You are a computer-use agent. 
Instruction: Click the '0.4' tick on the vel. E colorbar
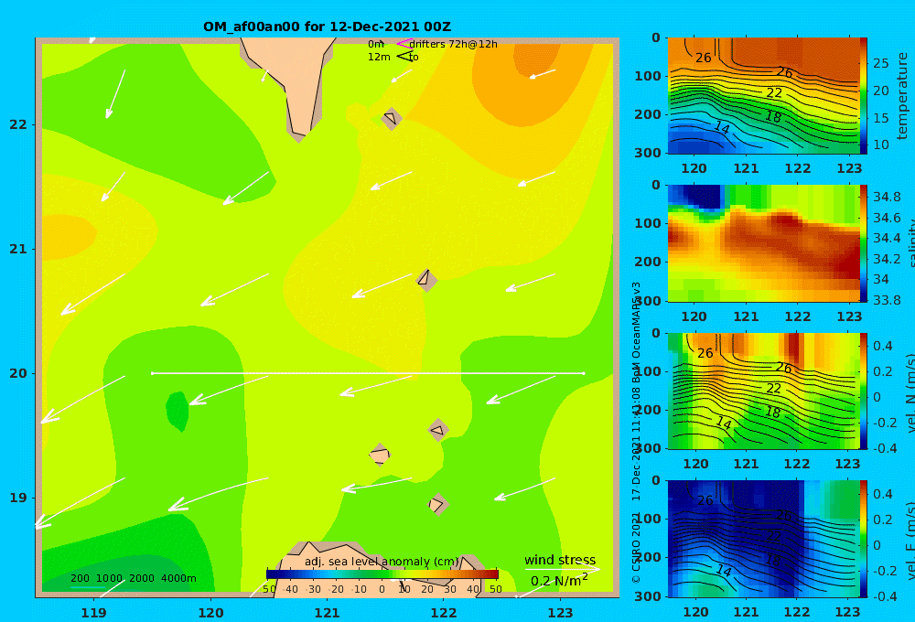point(883,494)
